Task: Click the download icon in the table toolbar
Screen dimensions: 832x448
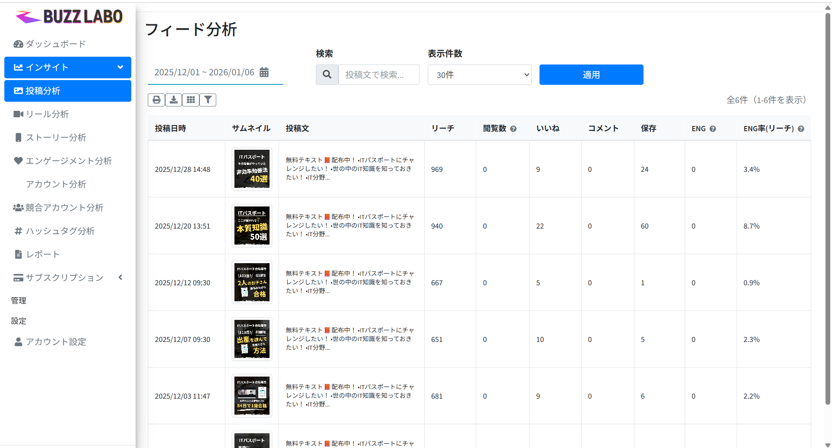Action: [x=173, y=100]
